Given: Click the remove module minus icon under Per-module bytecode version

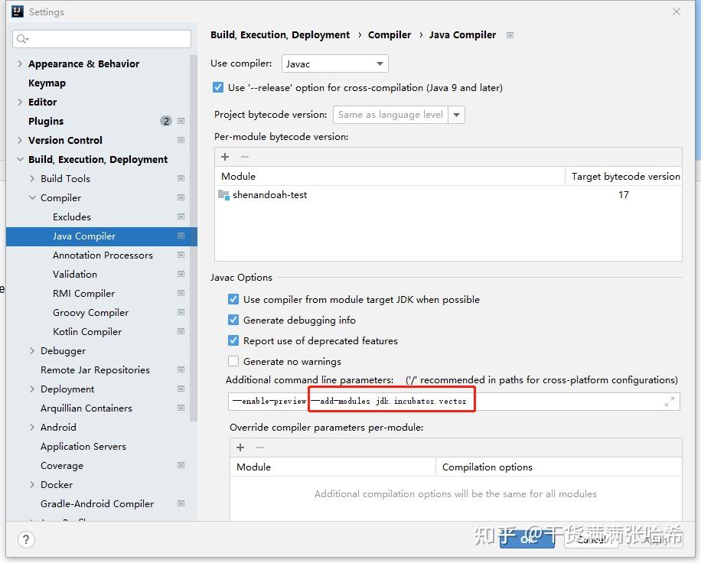Looking at the screenshot, I should pyautogui.click(x=245, y=157).
